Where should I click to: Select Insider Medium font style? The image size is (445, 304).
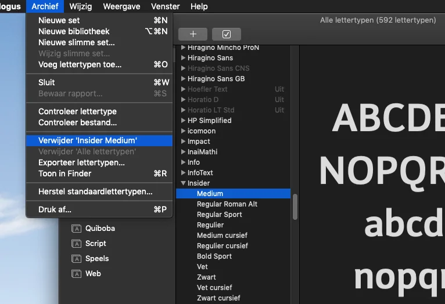[x=233, y=194]
